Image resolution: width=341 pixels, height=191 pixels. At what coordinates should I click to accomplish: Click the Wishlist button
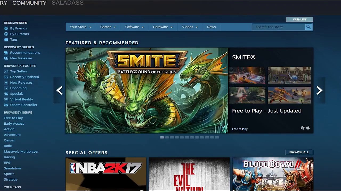[x=300, y=19]
